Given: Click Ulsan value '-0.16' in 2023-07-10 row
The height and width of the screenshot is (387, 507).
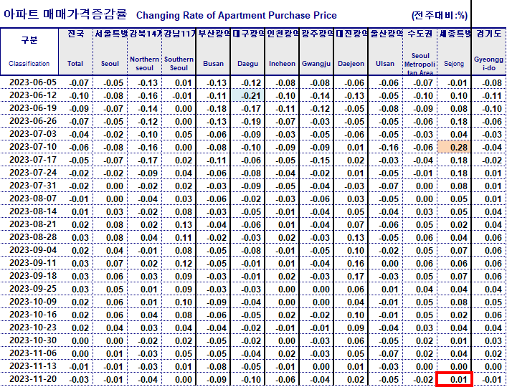Looking at the screenshot, I should tap(389, 148).
